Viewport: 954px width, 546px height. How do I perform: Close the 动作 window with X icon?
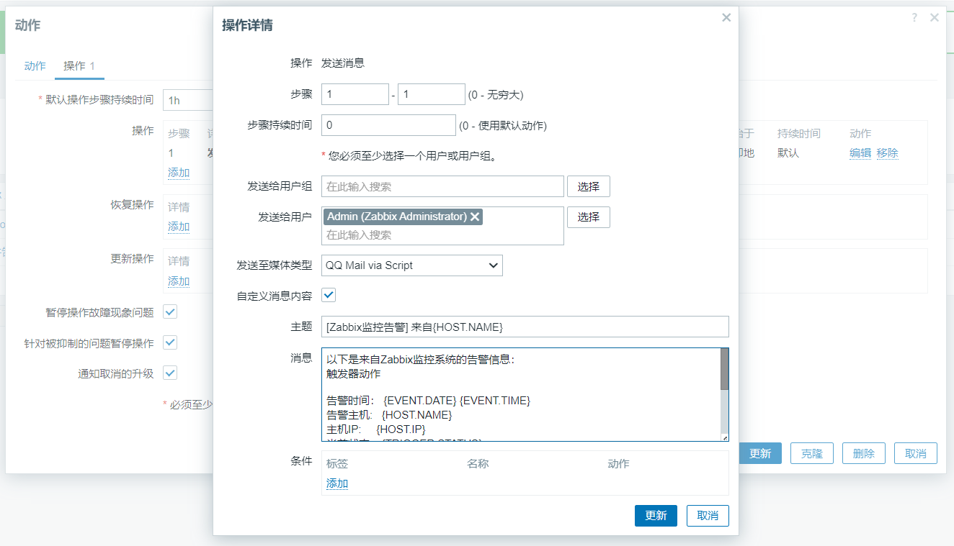tap(935, 18)
